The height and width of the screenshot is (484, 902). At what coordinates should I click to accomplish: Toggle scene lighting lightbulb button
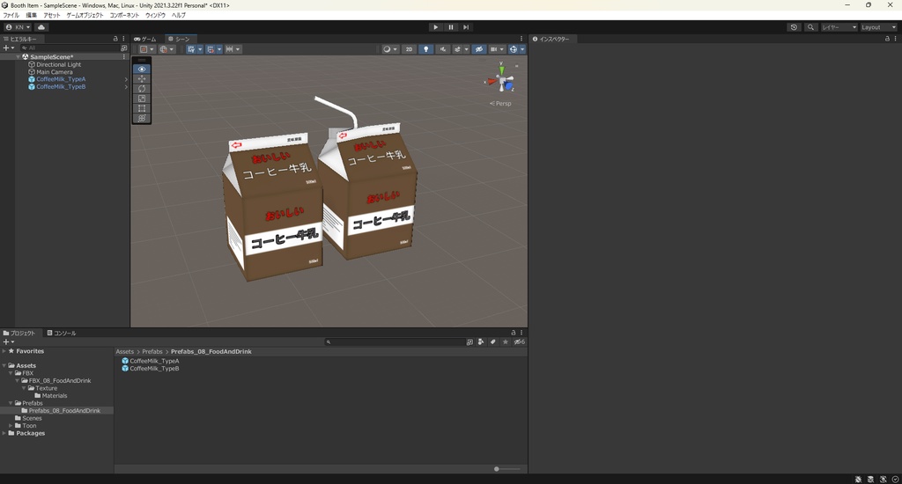point(427,49)
